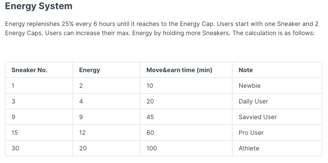Click the Energy System heading
Screen dimensions: 328x163
(x=39, y=6)
